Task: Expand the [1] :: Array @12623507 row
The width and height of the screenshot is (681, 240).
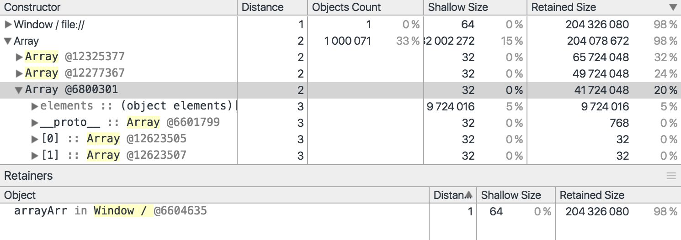Action: pos(35,156)
